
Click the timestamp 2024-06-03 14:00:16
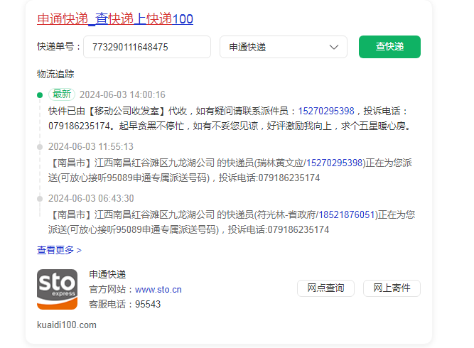point(122,94)
